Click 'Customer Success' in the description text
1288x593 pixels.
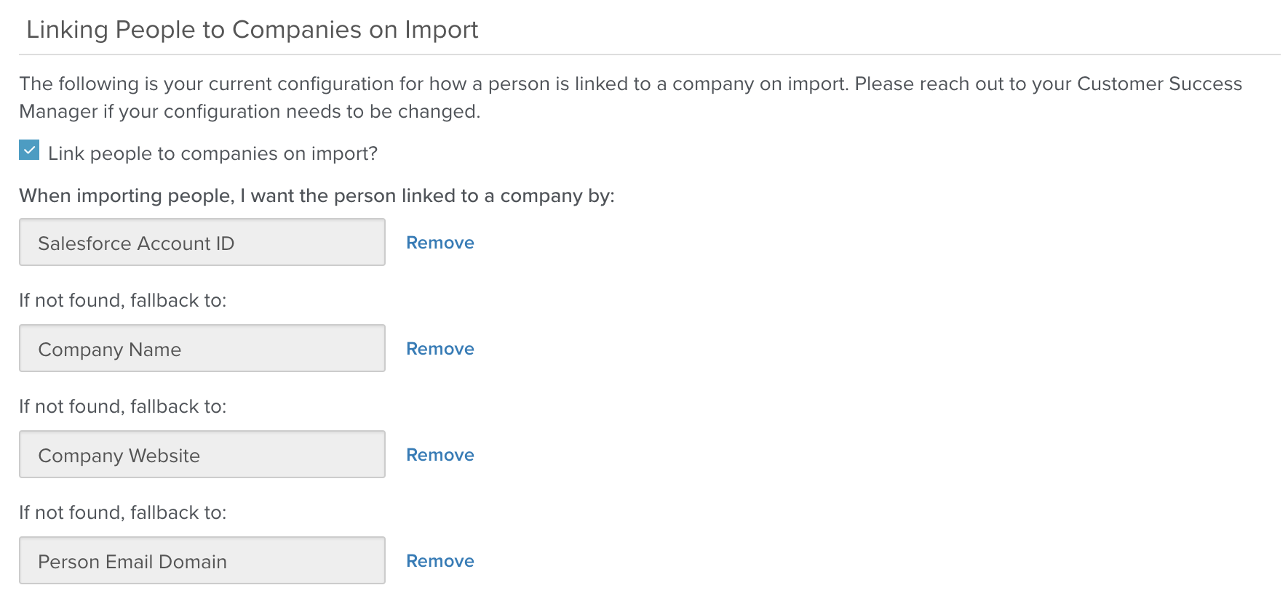1158,84
